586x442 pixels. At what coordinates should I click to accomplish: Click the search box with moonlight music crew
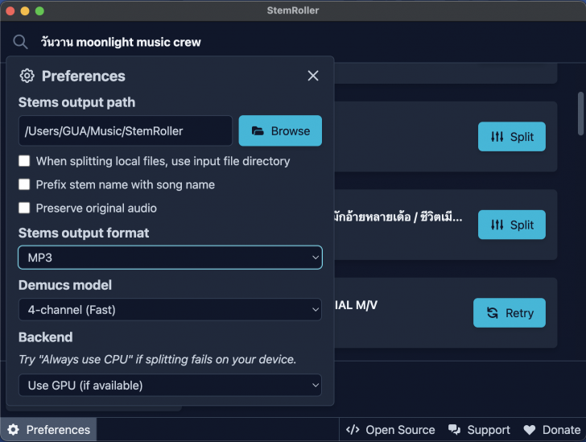(x=299, y=42)
